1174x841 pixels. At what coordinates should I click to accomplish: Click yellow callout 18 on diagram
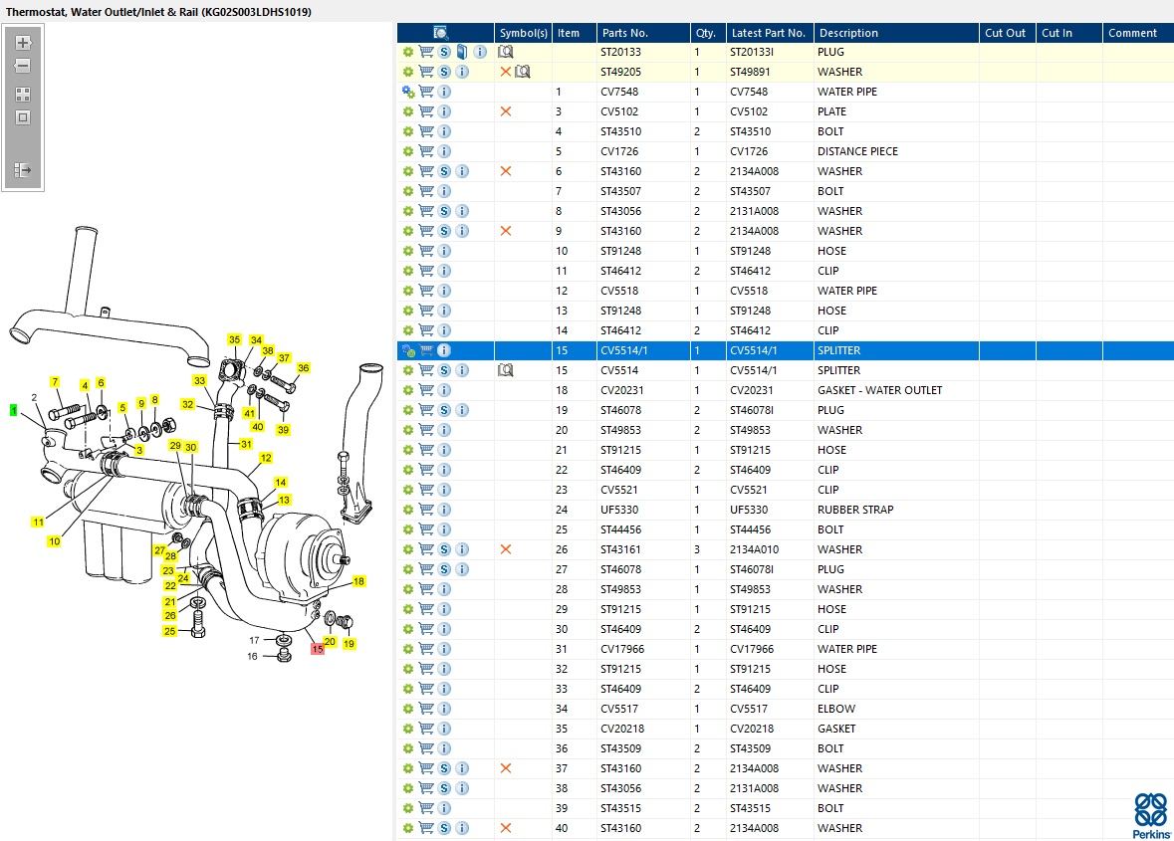pos(358,581)
